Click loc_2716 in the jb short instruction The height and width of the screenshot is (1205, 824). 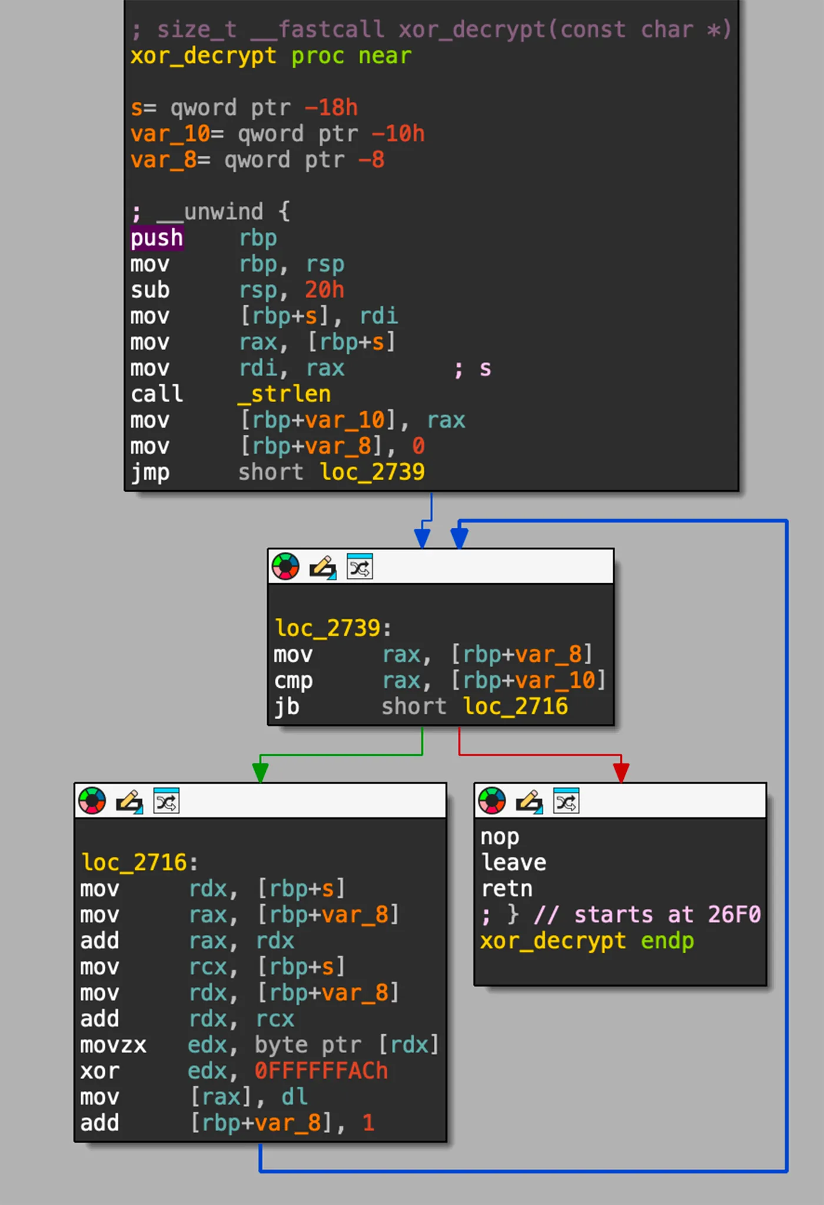click(x=515, y=706)
